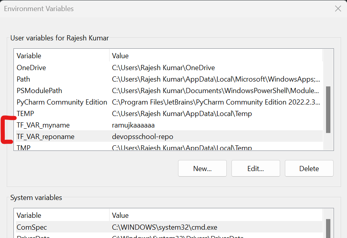The image size is (347, 238).
Task: Select the PyCharm Community Edition variable
Action: pos(62,102)
